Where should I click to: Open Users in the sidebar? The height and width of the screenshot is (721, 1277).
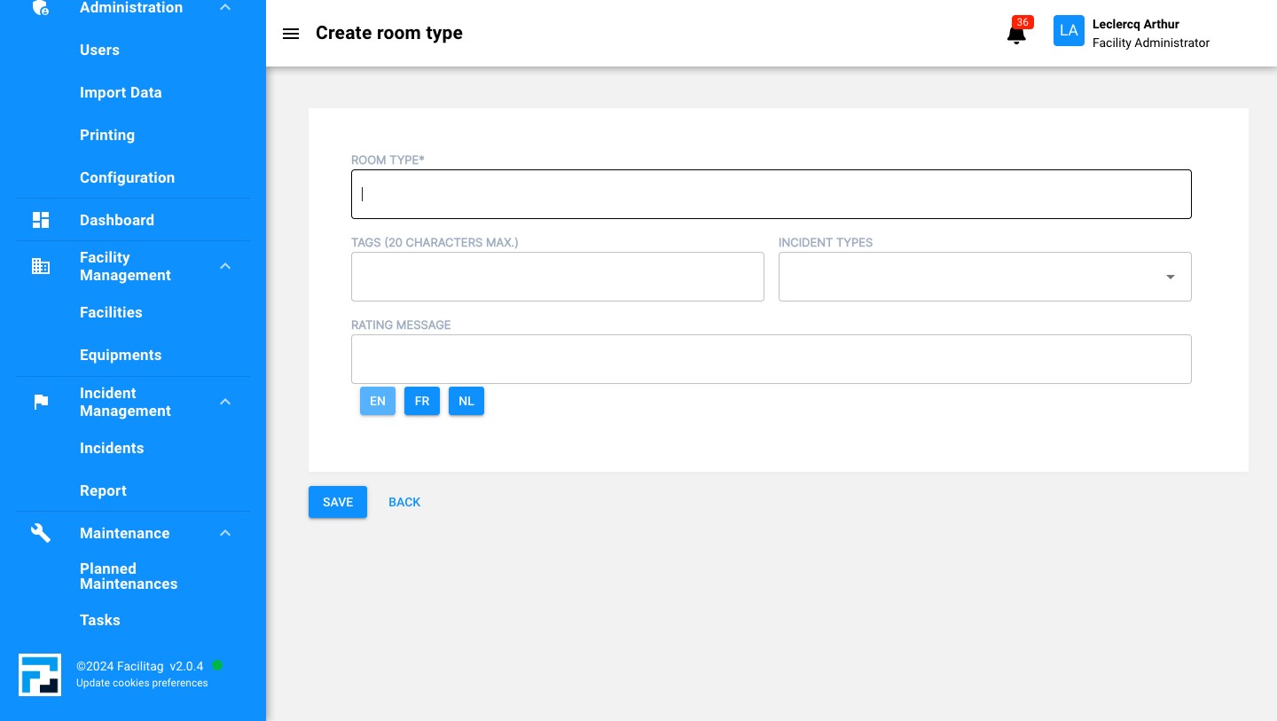[x=99, y=50]
